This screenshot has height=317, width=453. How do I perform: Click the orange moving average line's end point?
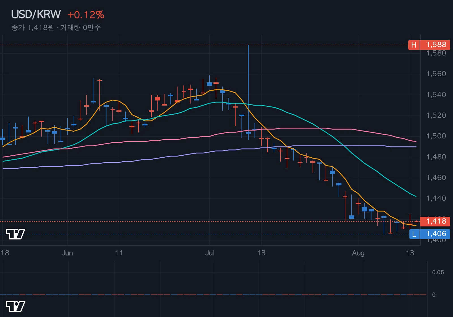point(416,226)
